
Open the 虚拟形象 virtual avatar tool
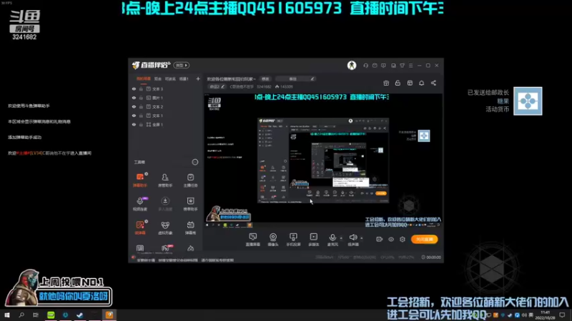[x=165, y=228]
